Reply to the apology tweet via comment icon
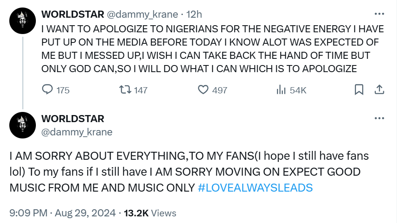 coord(48,90)
